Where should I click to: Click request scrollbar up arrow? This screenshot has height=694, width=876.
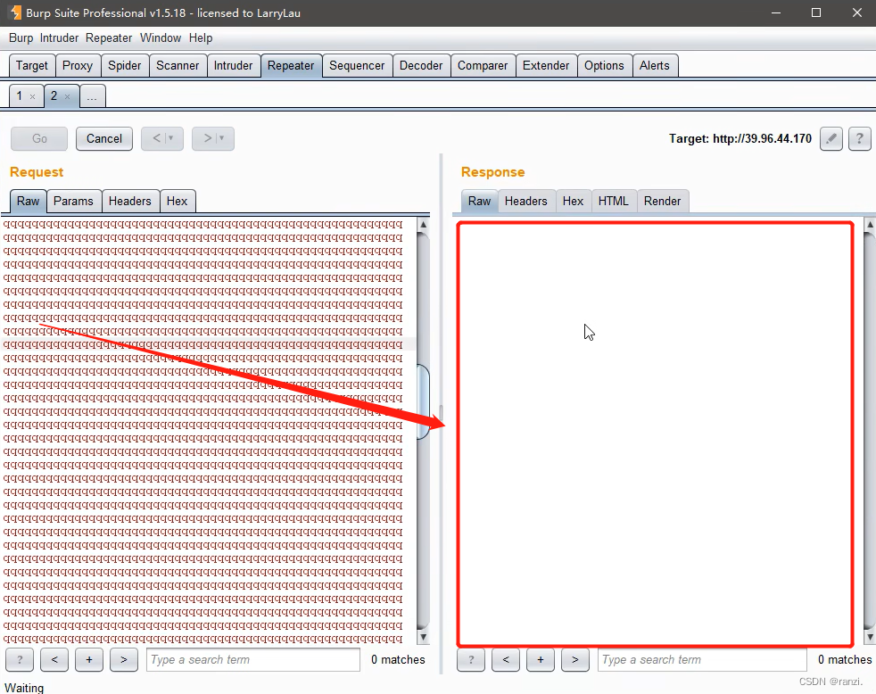(x=423, y=225)
